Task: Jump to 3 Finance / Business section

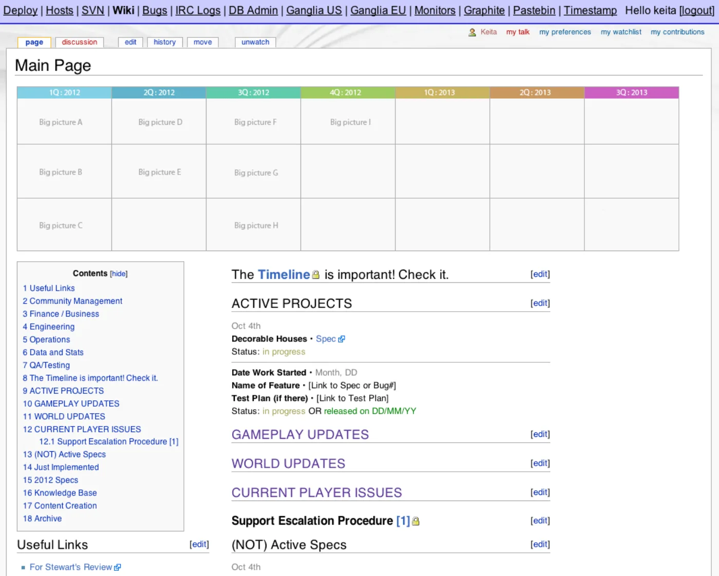Action: [61, 314]
